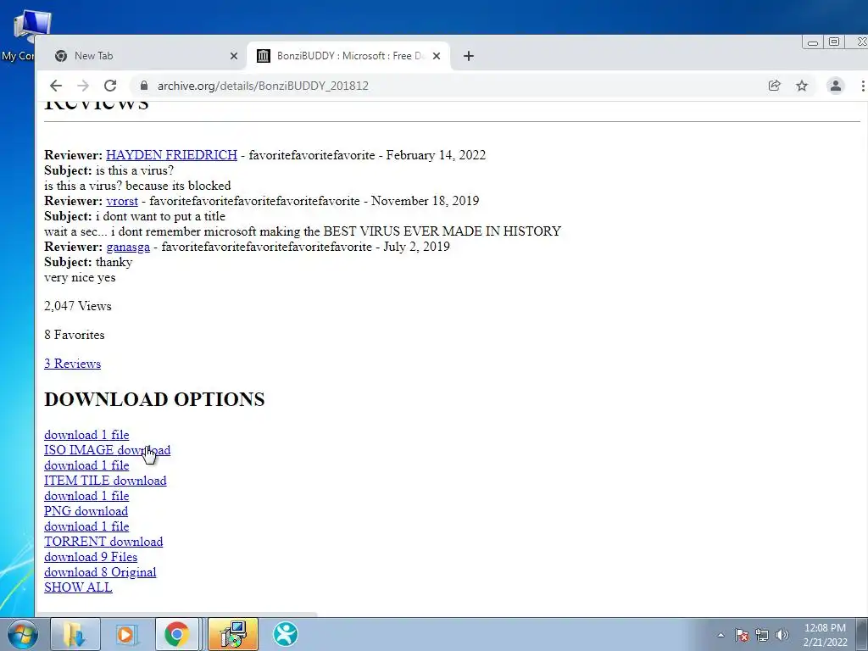Click the ISO IMAGE download link
Screen dimensions: 868x651
(x=108, y=450)
